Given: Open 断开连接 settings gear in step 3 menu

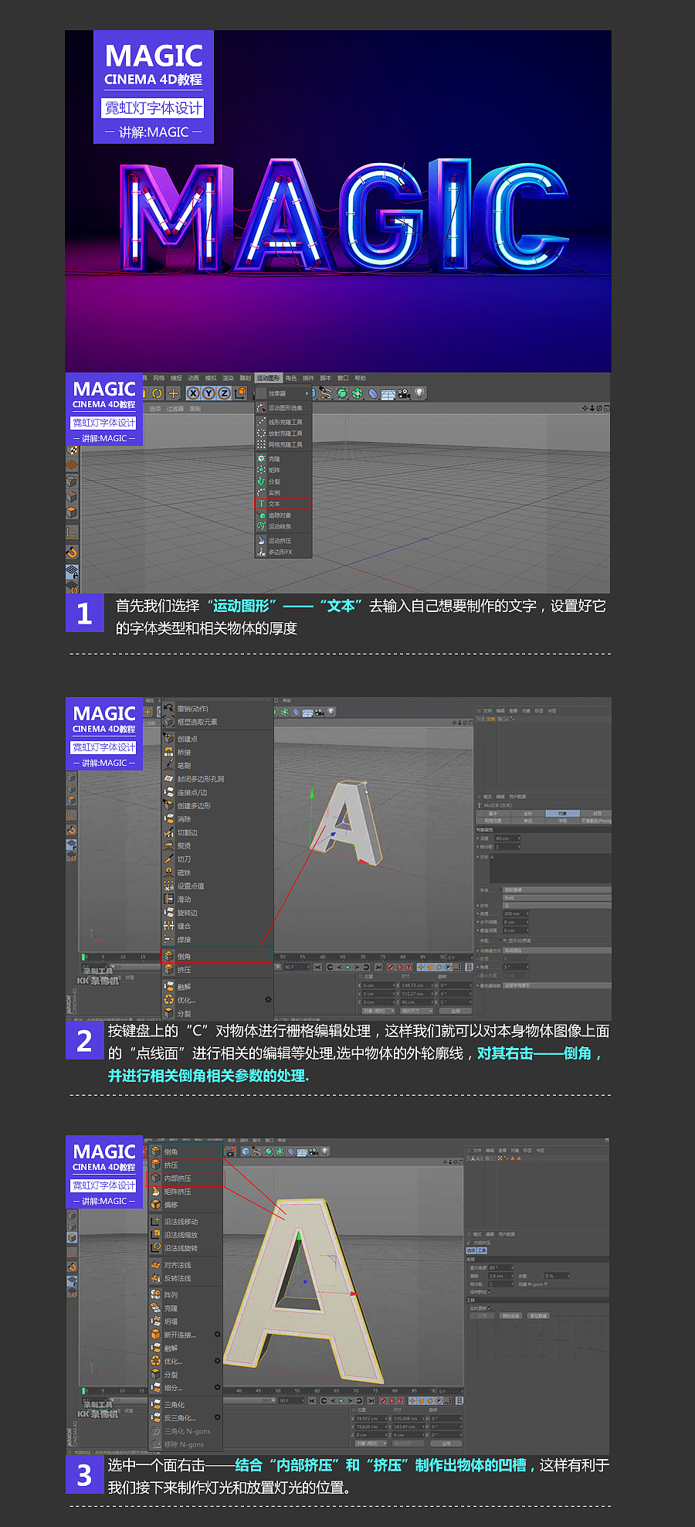Looking at the screenshot, I should (x=217, y=1335).
